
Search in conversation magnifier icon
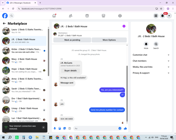pyautogui.click(x=156, y=44)
